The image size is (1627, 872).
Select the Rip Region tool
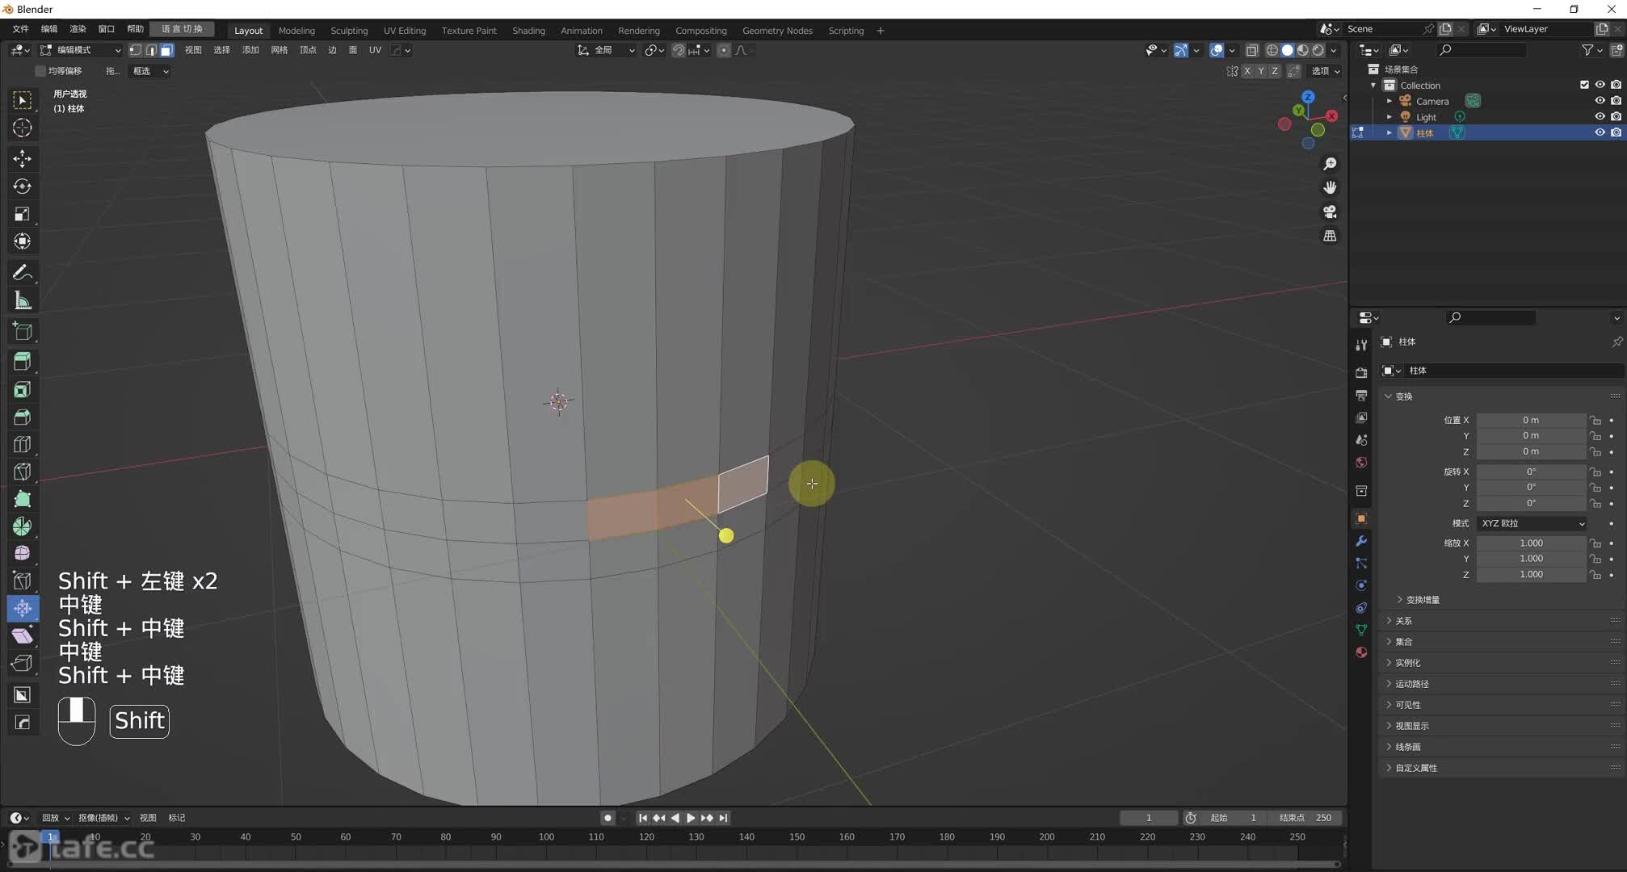pyautogui.click(x=23, y=664)
